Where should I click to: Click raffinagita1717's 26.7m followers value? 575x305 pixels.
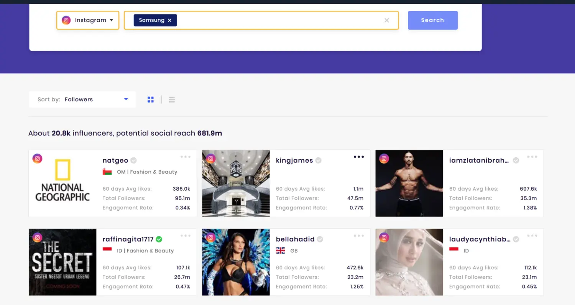[182, 277]
